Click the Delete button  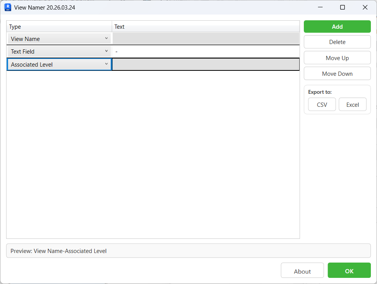[x=337, y=42]
